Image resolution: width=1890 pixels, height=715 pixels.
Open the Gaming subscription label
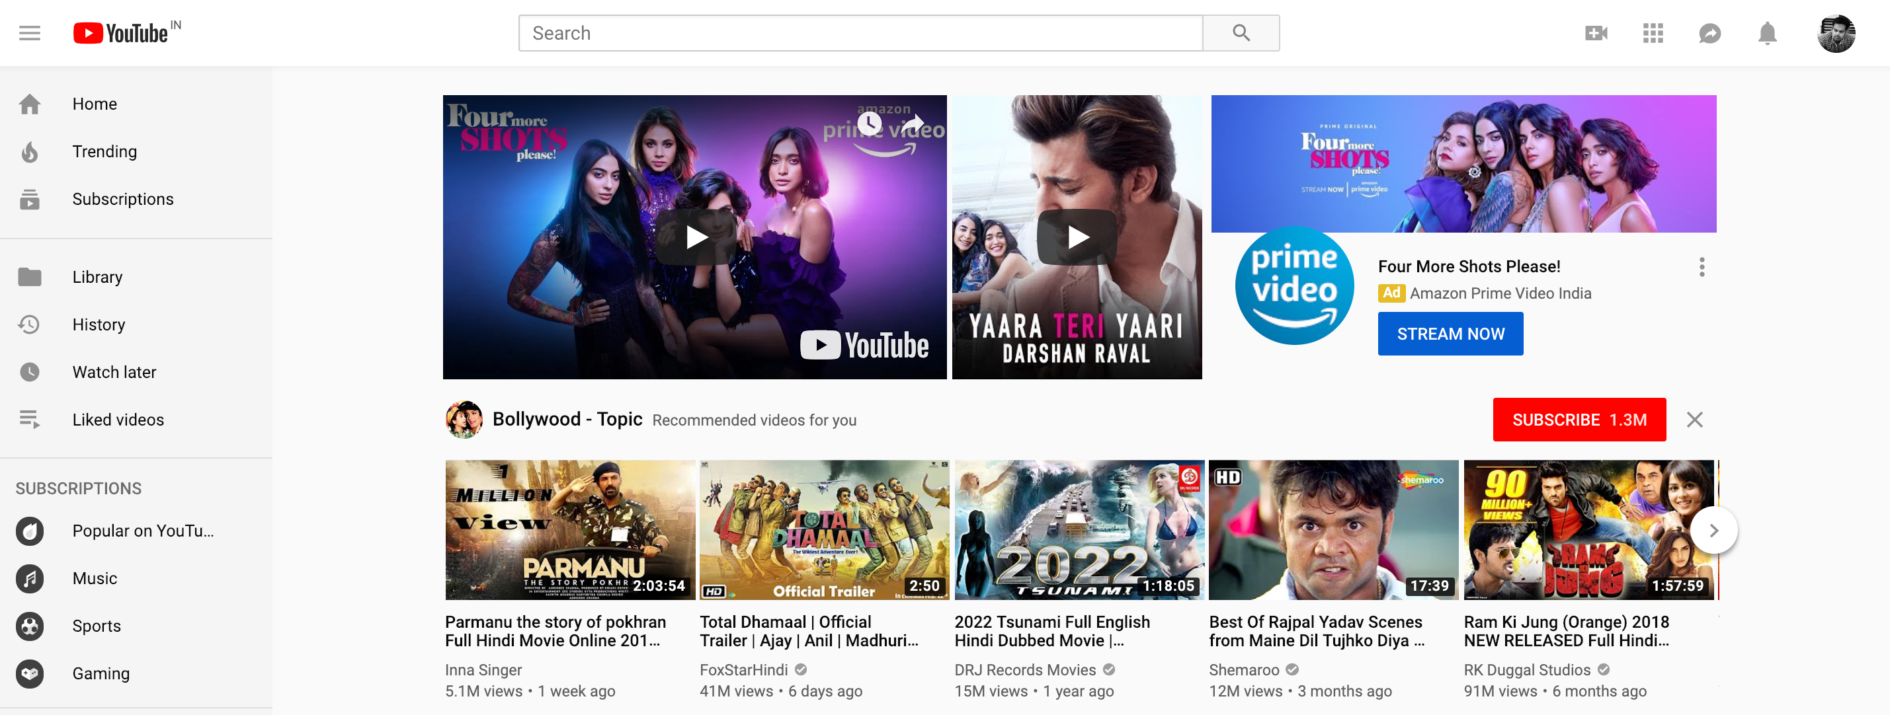tap(101, 674)
